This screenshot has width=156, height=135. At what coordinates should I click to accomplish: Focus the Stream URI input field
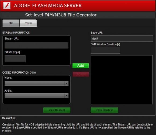coord(36,45)
